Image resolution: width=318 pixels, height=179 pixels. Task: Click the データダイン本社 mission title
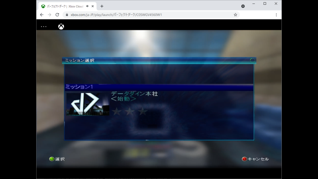pos(134,93)
